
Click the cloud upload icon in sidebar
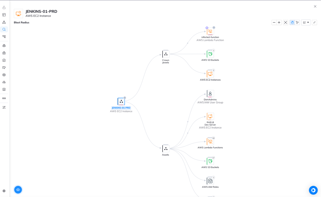pos(4,82)
